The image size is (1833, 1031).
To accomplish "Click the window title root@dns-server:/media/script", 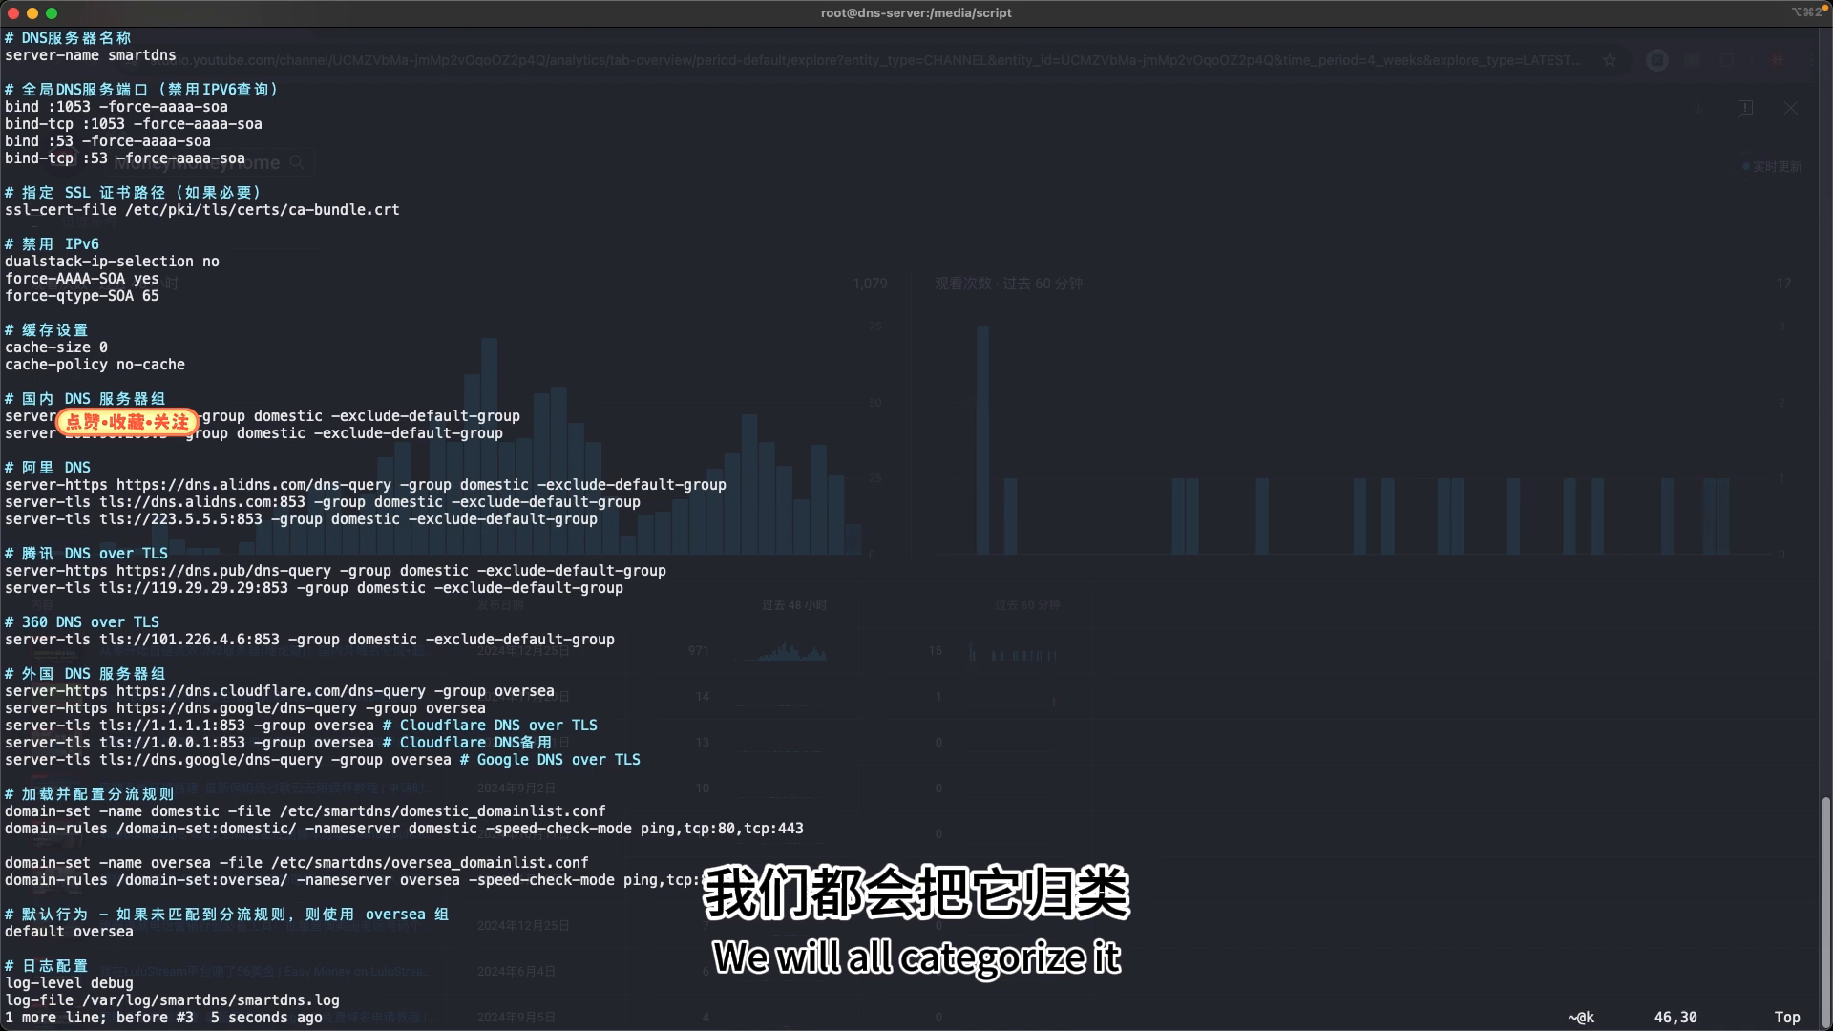I will (916, 12).
